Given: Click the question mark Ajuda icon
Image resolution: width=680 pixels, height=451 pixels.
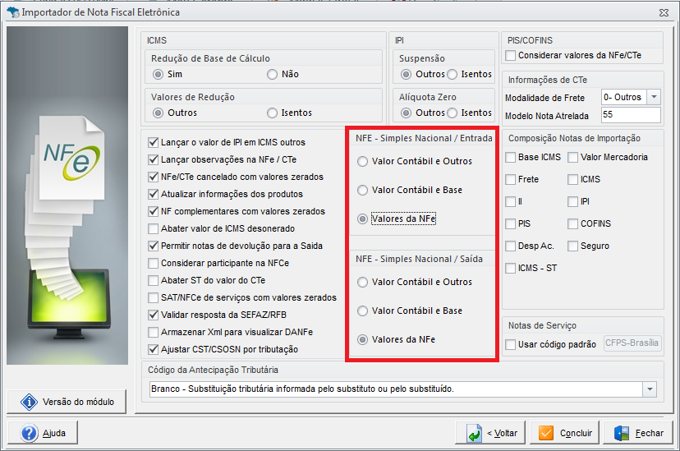Looking at the screenshot, I should [29, 433].
